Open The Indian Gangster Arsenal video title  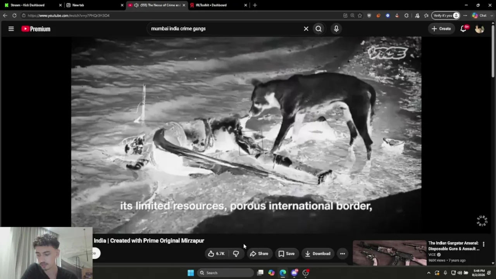(x=454, y=246)
